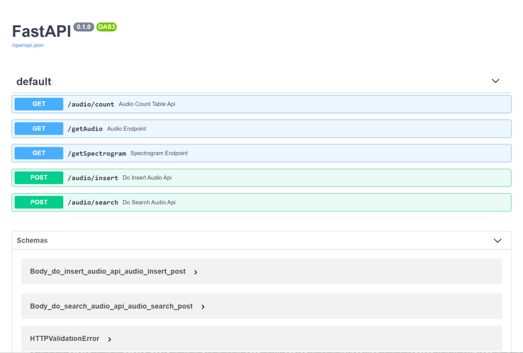The height and width of the screenshot is (353, 523).
Task: Click the GET badge for /getSpectrogram
Action: pos(39,153)
